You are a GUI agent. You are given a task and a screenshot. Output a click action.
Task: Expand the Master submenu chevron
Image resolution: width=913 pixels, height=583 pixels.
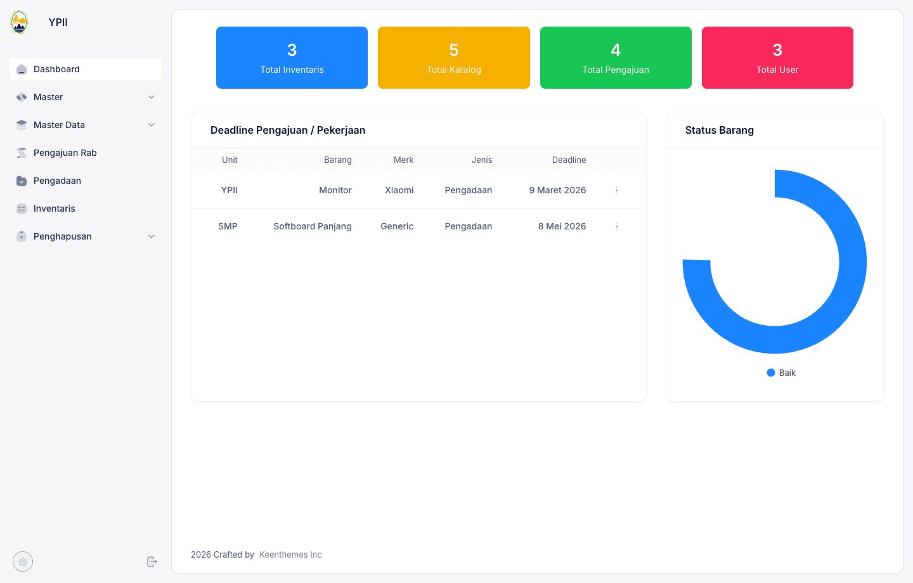click(x=152, y=97)
